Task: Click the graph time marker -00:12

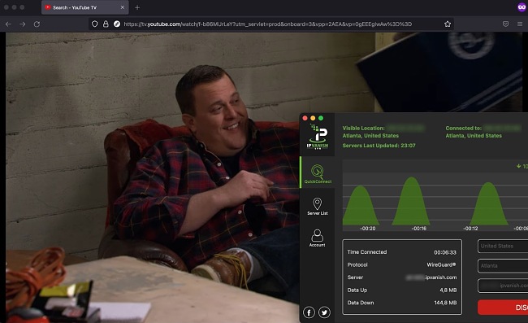Action: coord(470,229)
